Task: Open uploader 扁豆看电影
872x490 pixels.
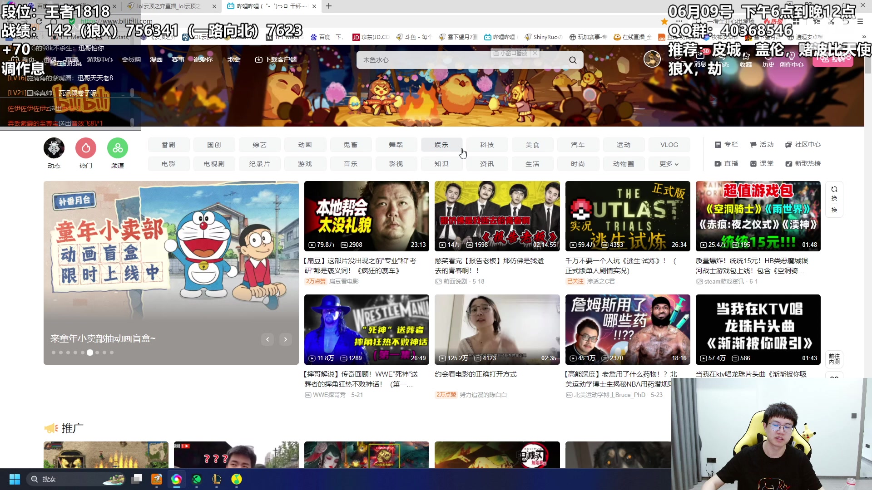Action: coord(344,281)
